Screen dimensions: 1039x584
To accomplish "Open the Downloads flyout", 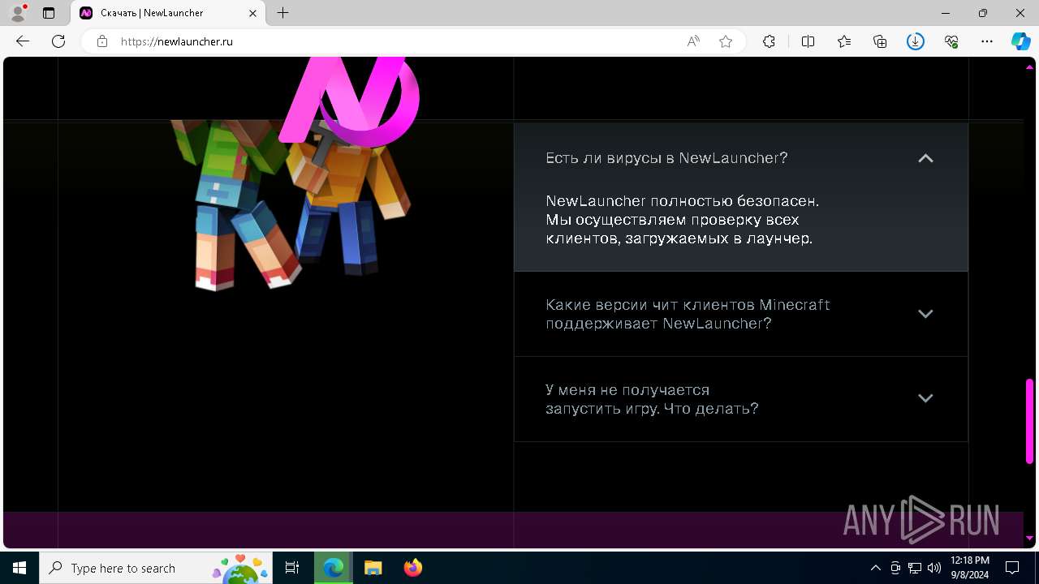I will [x=916, y=41].
